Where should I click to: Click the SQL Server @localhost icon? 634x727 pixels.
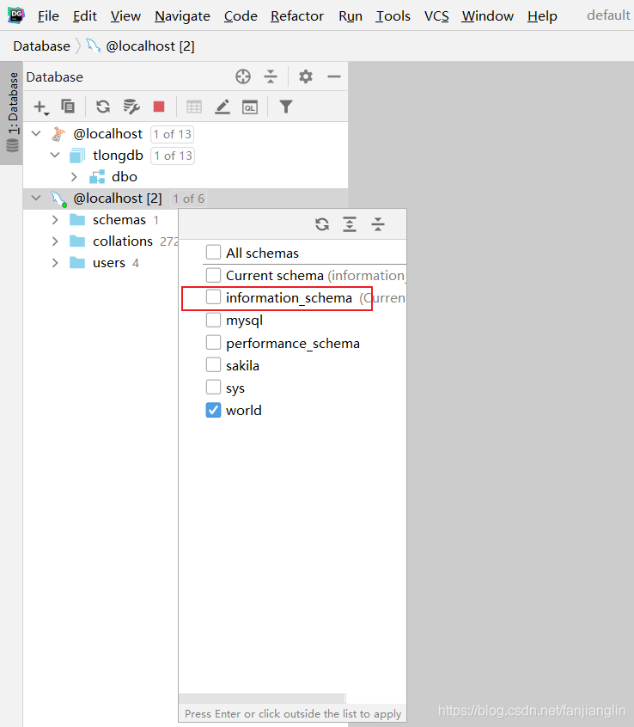pos(58,134)
